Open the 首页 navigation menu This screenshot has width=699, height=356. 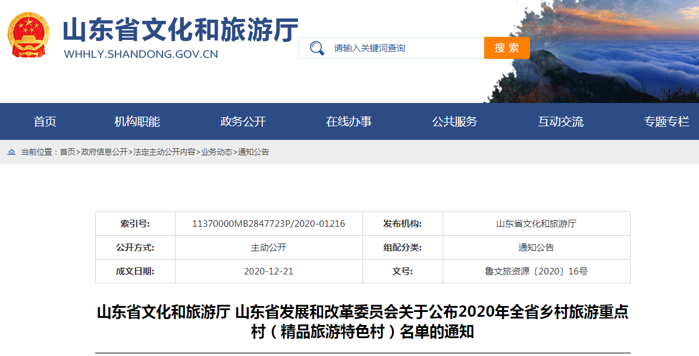pos(45,121)
